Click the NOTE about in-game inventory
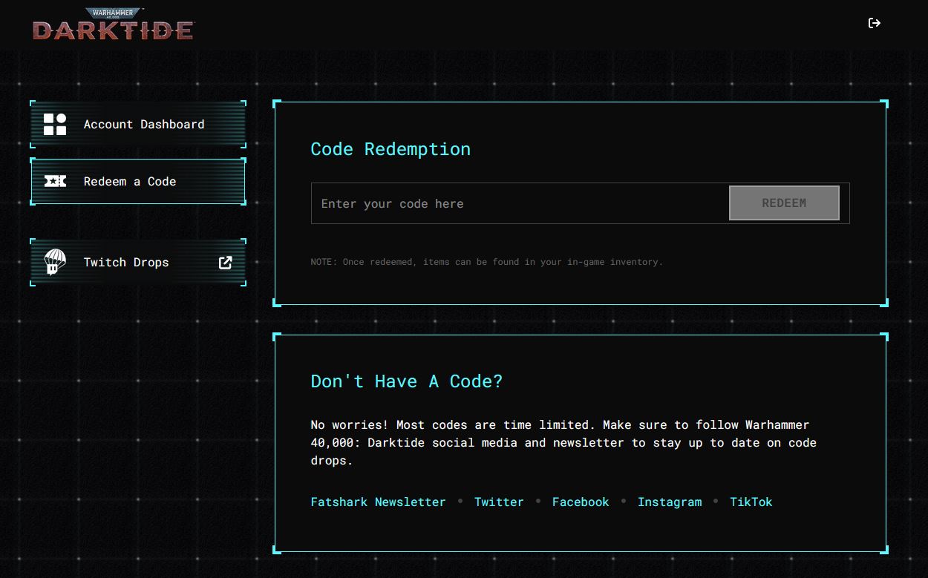 [486, 262]
